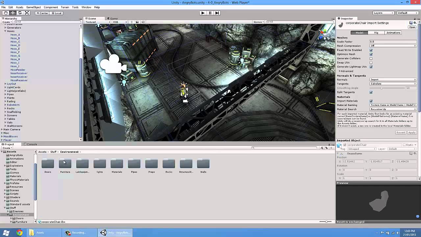Screen dimensions: 421x237
Task: Adjust the Project icon size slider
Action: point(326,222)
